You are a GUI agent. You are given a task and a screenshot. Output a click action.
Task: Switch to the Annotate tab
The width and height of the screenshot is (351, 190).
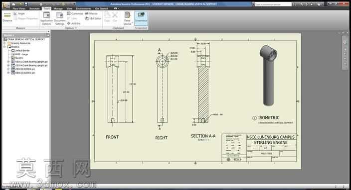pos(34,8)
